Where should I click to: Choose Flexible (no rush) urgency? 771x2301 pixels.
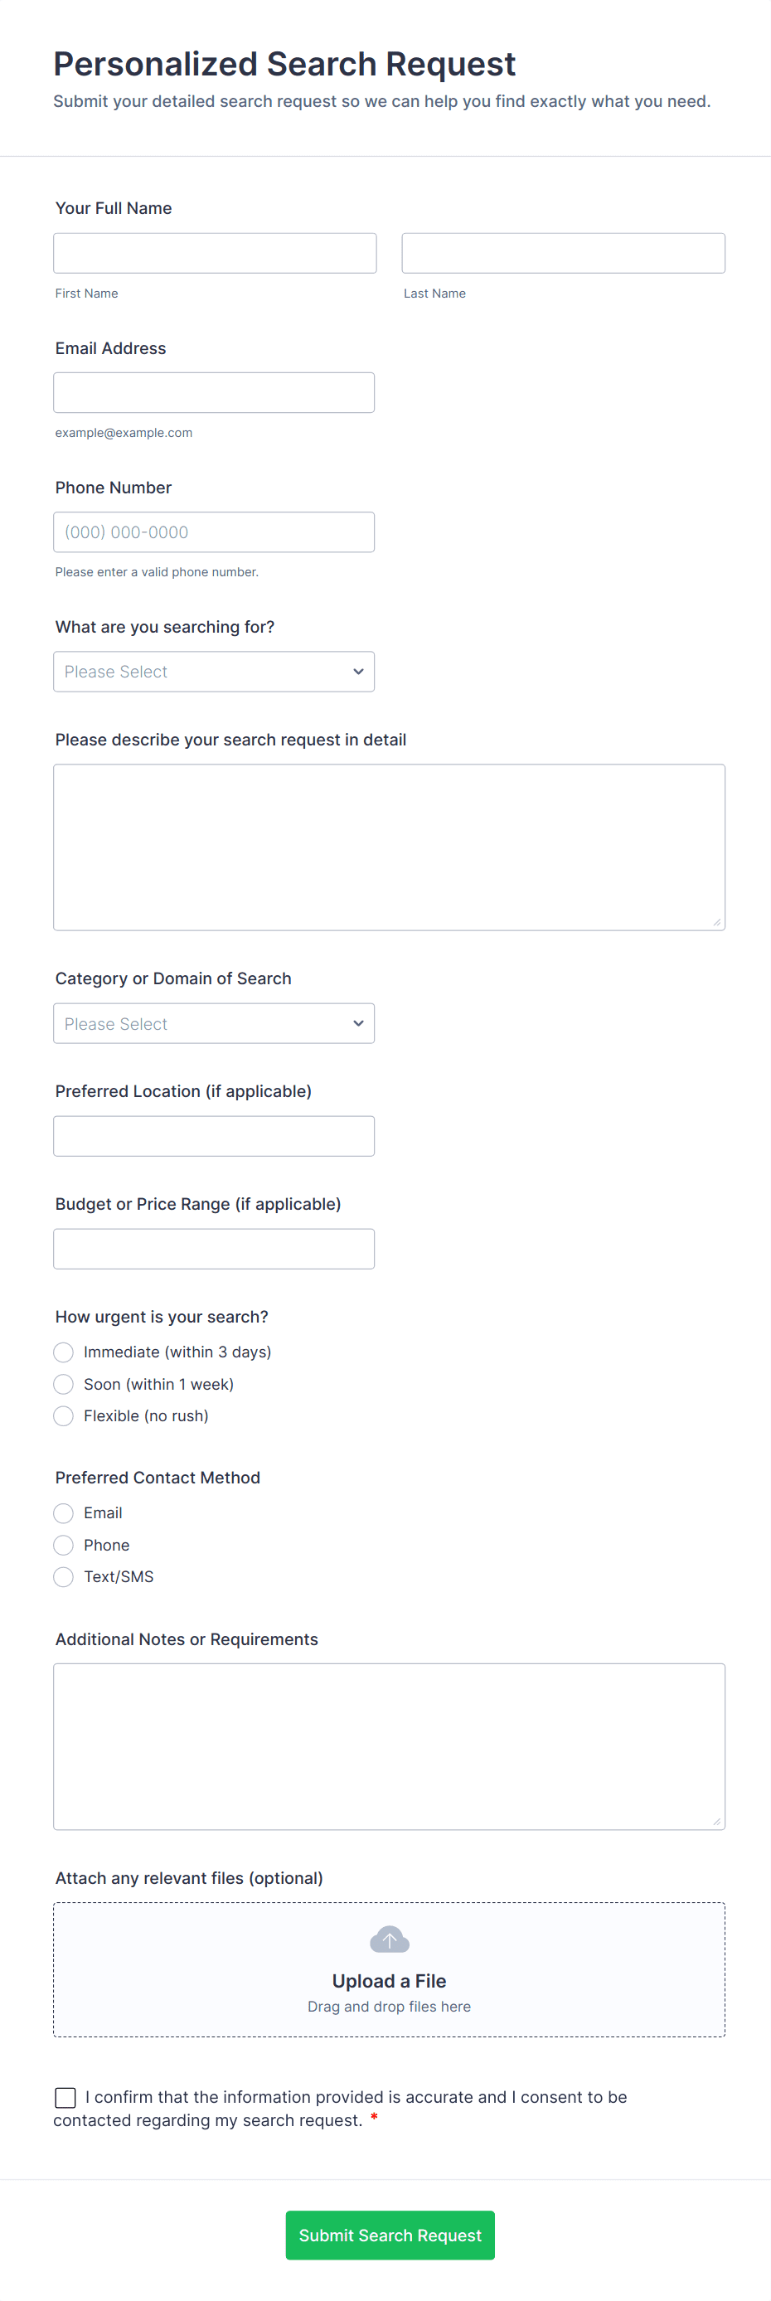tap(64, 1415)
